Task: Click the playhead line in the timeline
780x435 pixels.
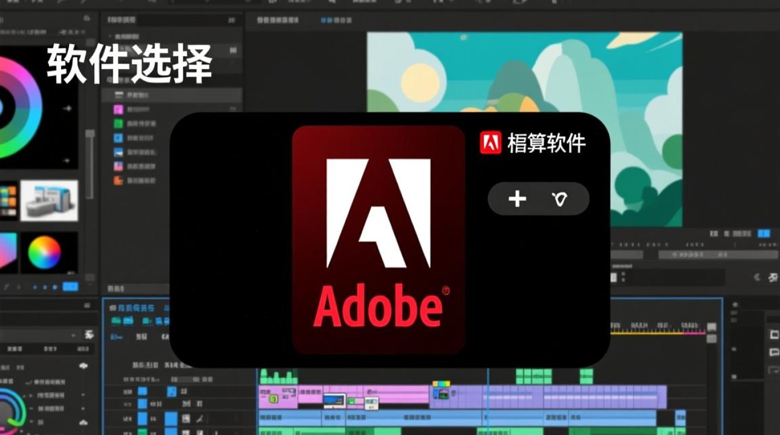Action: [x=488, y=400]
